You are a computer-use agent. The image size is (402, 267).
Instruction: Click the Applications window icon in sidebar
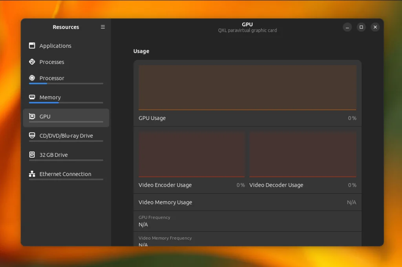32,45
